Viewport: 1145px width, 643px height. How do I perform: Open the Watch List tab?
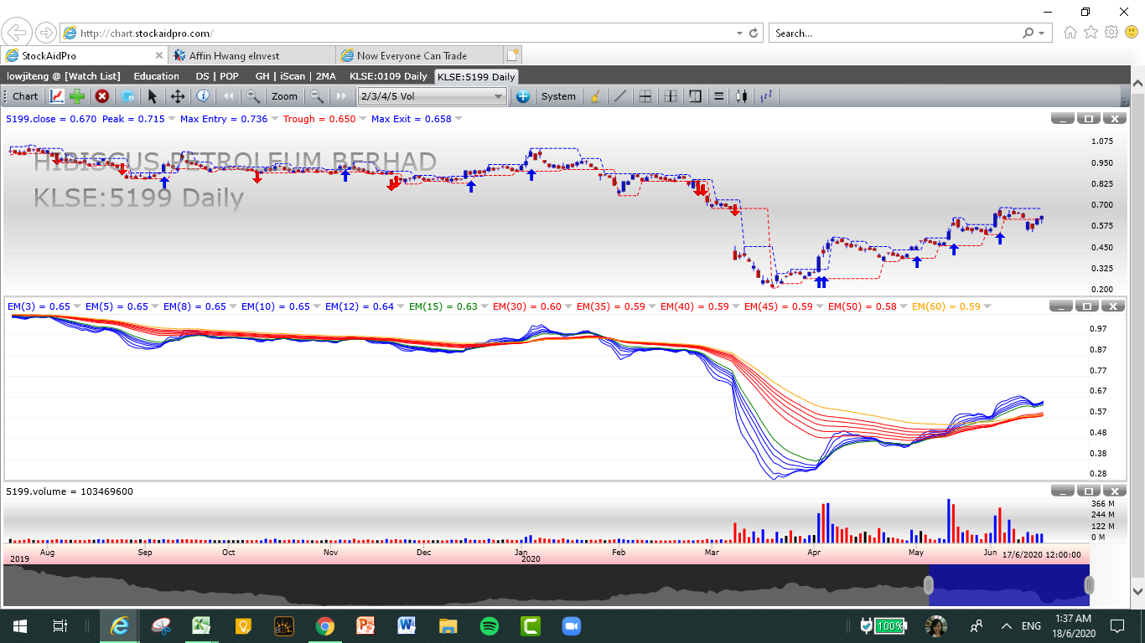click(x=64, y=76)
